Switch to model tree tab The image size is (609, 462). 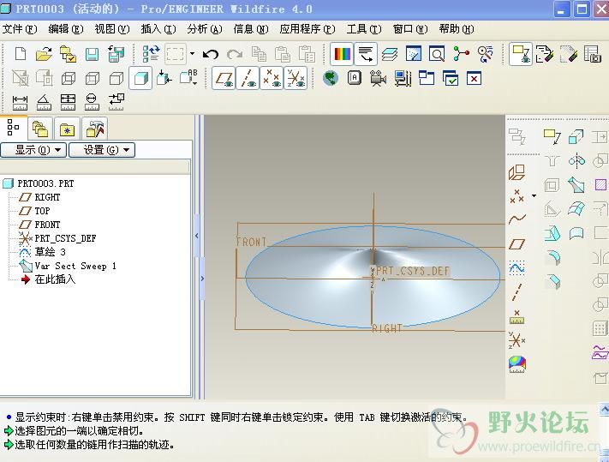pos(13,128)
